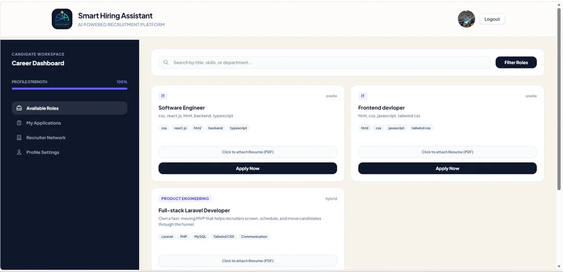Open the Software Engineer job title

coord(181,107)
